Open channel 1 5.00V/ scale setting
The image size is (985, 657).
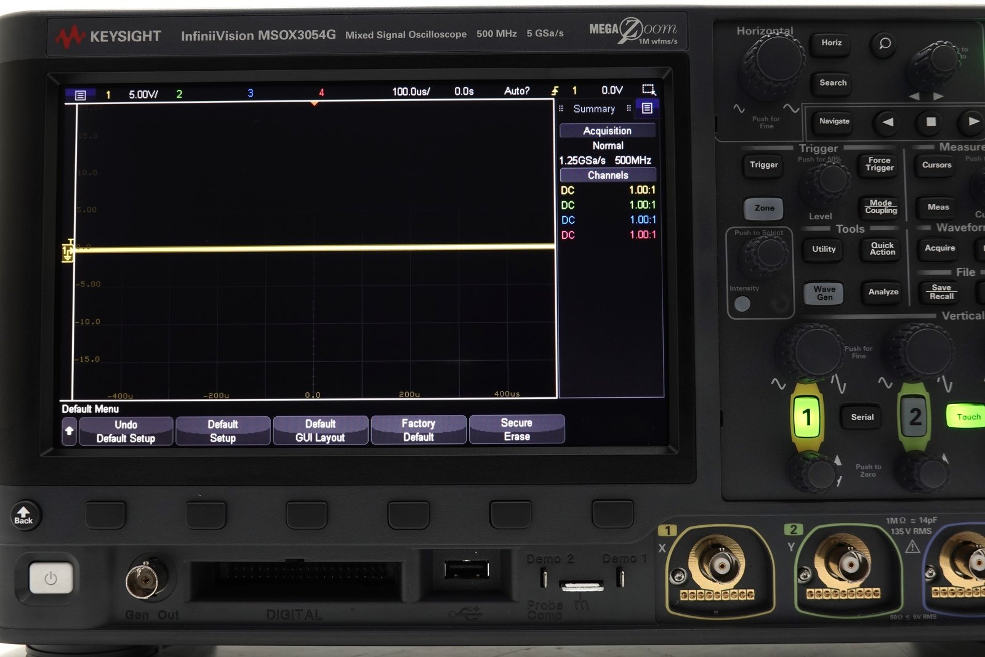[x=143, y=94]
